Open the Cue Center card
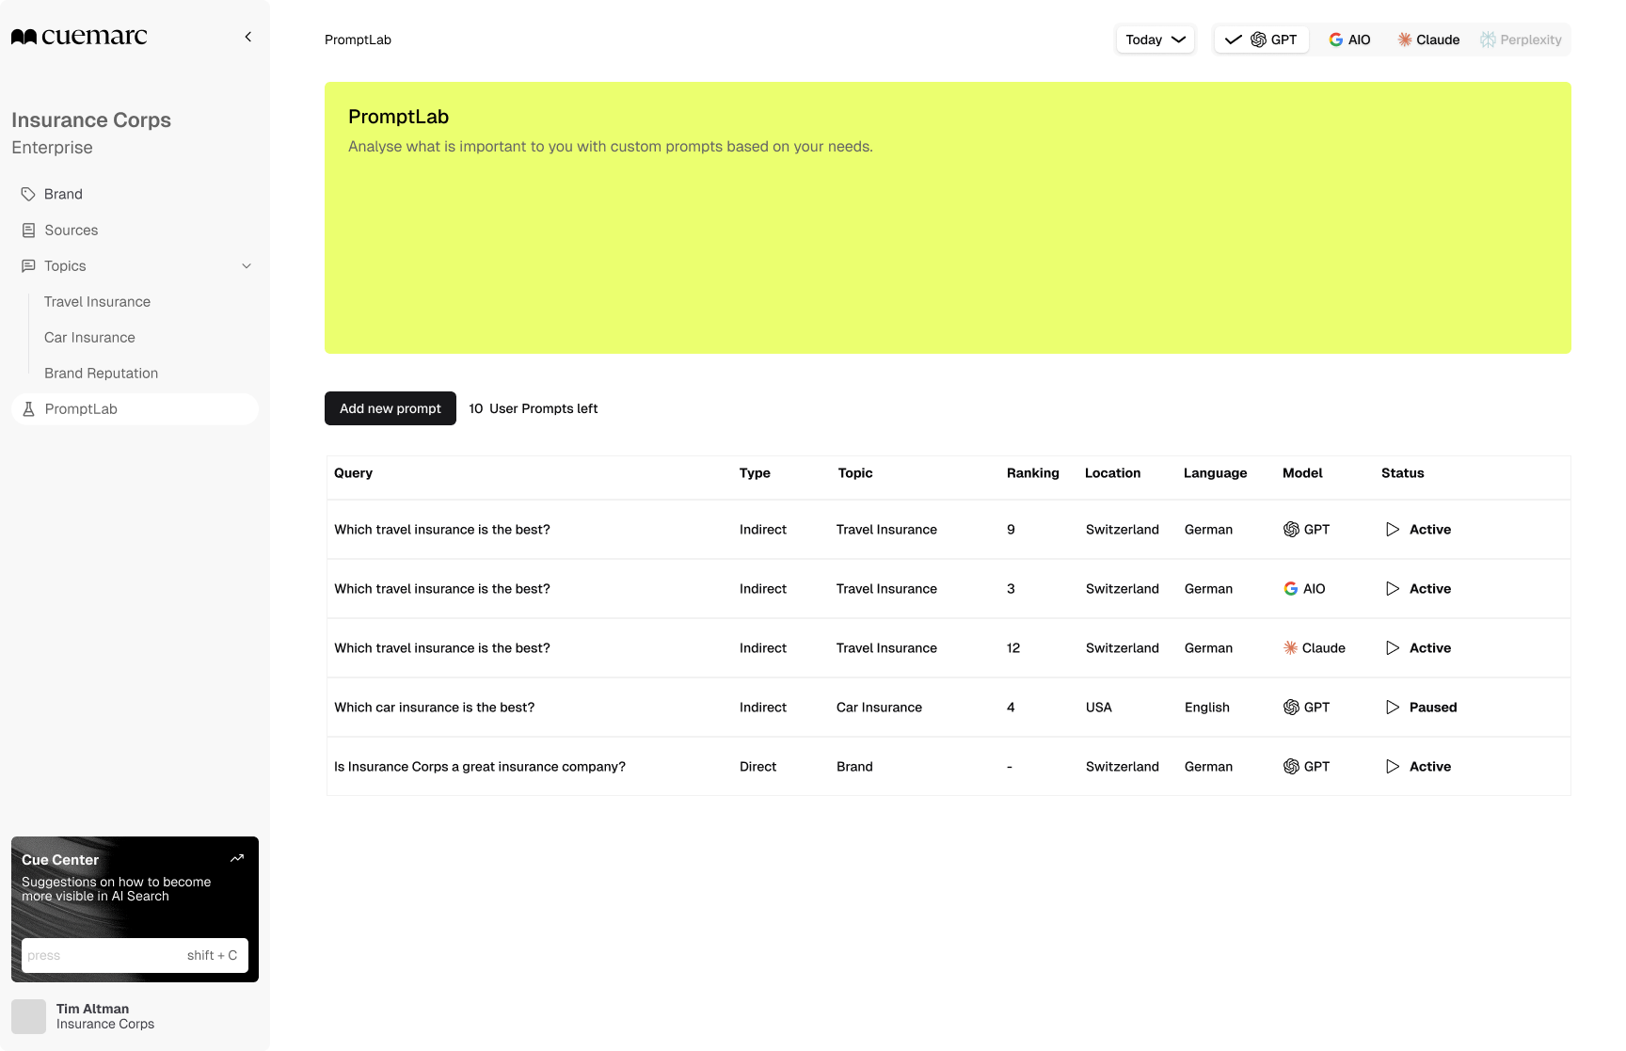The height and width of the screenshot is (1051, 1626). tap(135, 909)
